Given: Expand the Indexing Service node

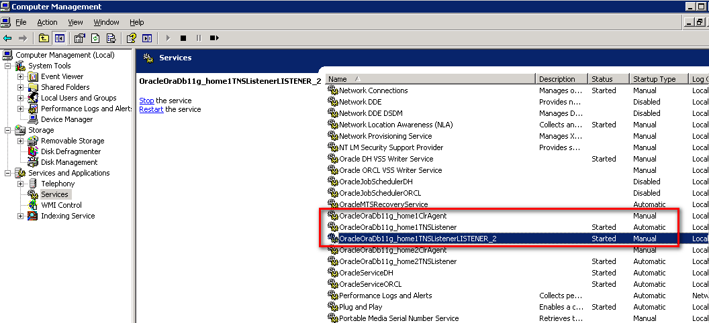Looking at the screenshot, I should coord(20,216).
